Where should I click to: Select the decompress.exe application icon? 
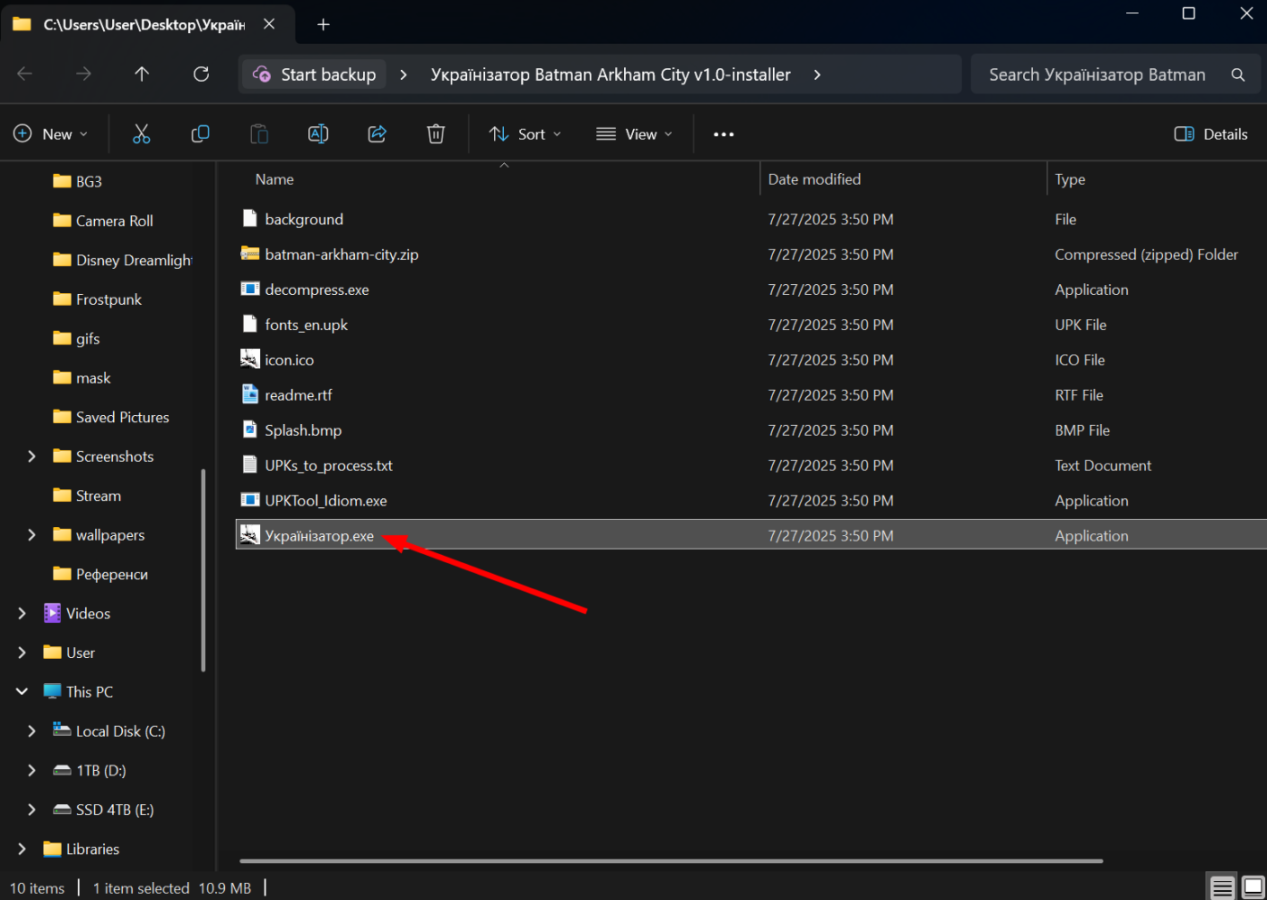pos(250,289)
